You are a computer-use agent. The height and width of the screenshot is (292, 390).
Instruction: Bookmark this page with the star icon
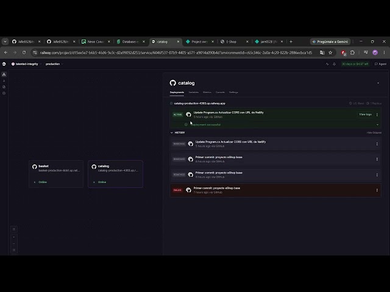(330, 53)
